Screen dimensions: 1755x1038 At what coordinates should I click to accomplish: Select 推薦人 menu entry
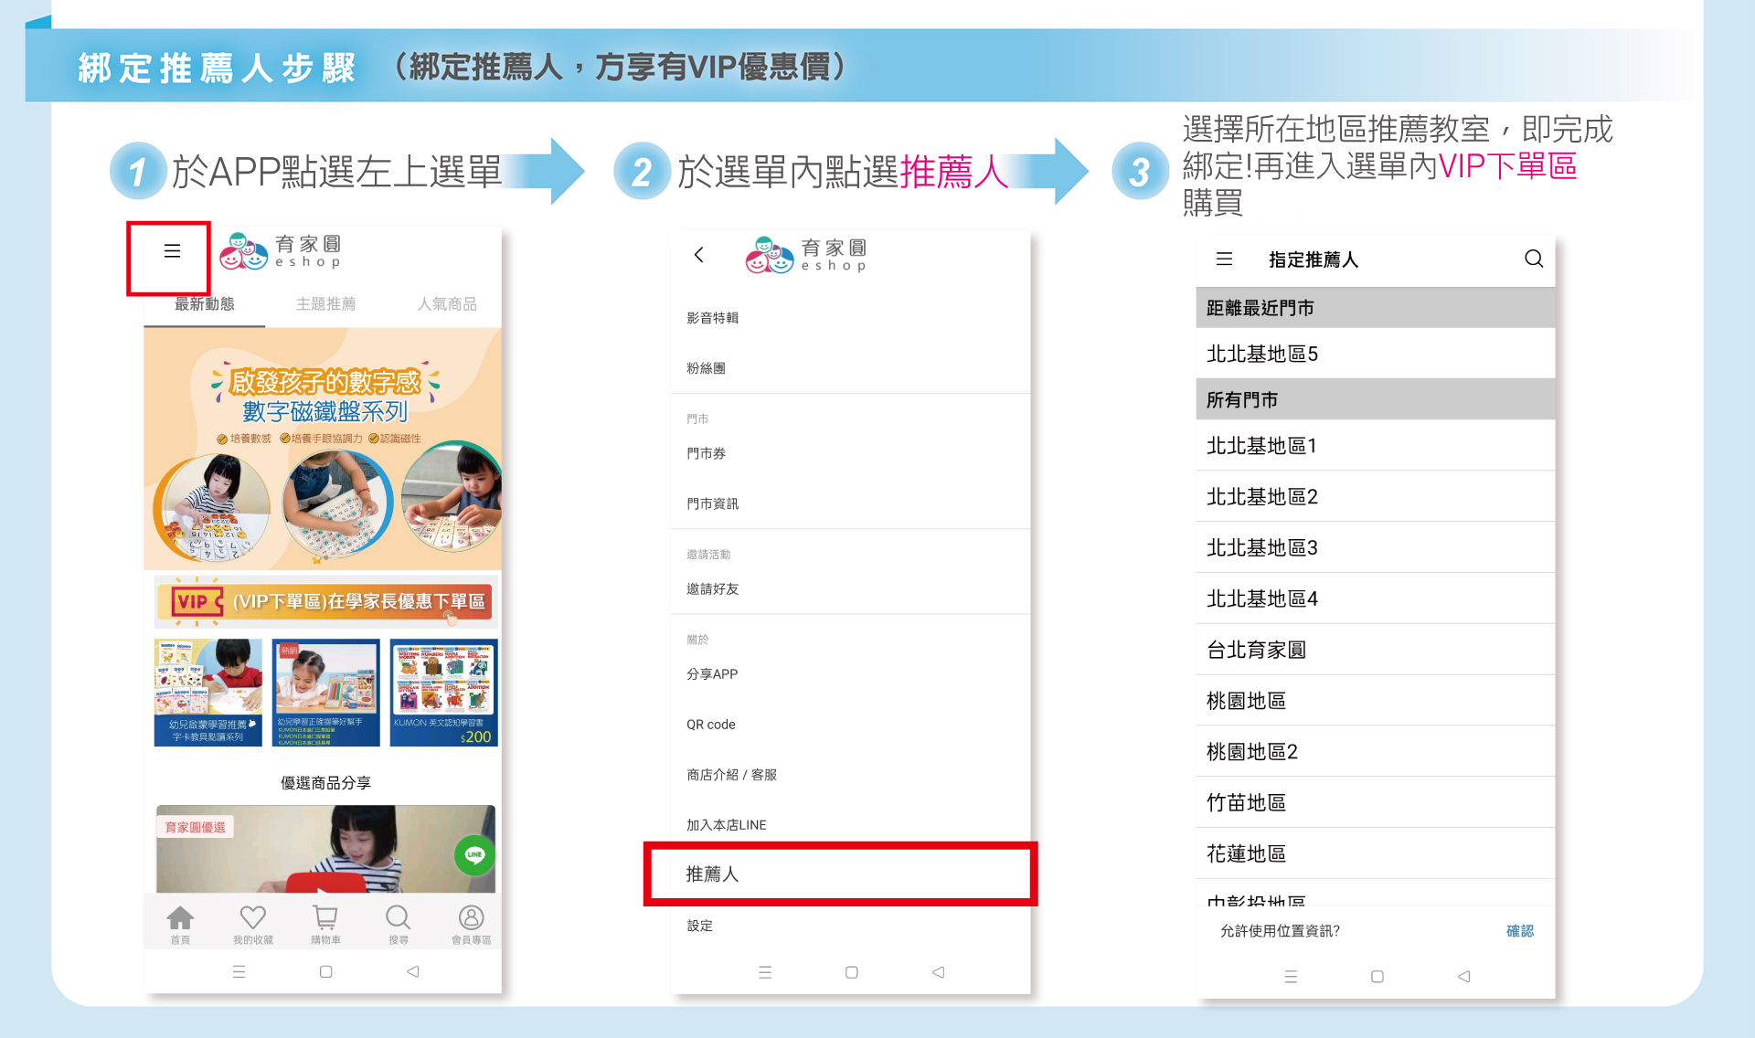point(841,874)
